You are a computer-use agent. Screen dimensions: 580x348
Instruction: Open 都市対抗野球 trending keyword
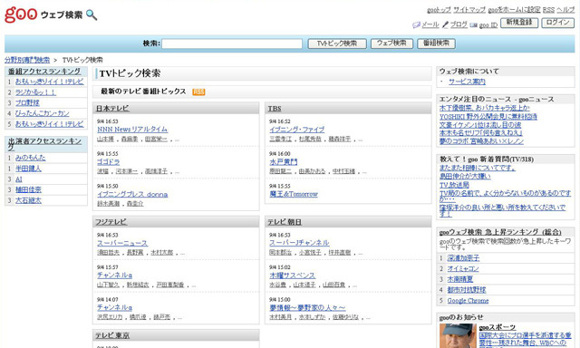[467, 290]
